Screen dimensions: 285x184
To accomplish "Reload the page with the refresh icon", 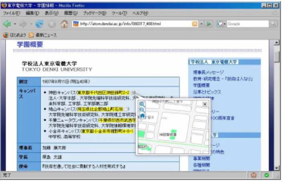I will point(39,24).
